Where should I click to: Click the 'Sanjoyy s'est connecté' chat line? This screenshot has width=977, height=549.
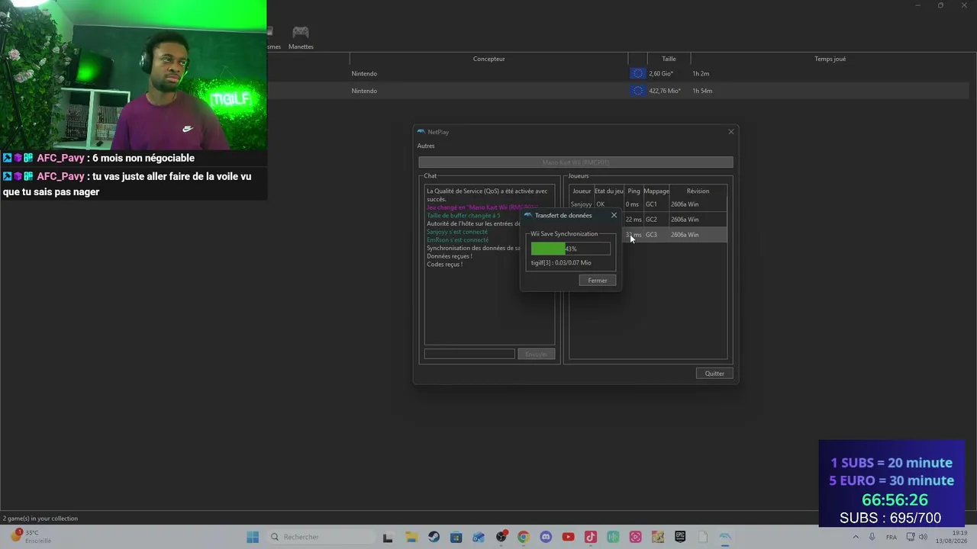click(x=457, y=232)
